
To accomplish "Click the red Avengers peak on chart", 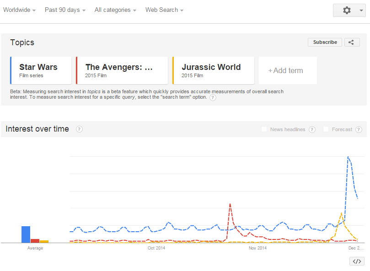I will click(230, 204).
